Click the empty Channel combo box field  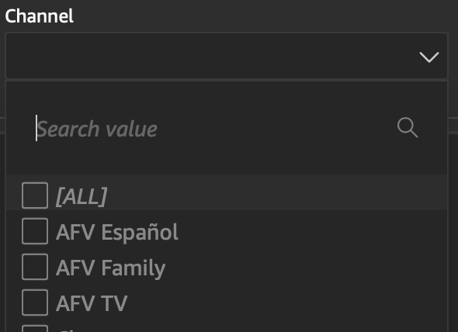tap(227, 56)
